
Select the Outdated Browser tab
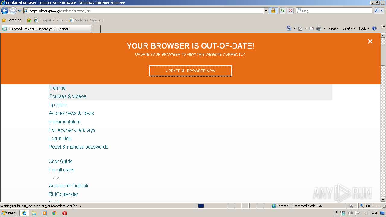46,29
